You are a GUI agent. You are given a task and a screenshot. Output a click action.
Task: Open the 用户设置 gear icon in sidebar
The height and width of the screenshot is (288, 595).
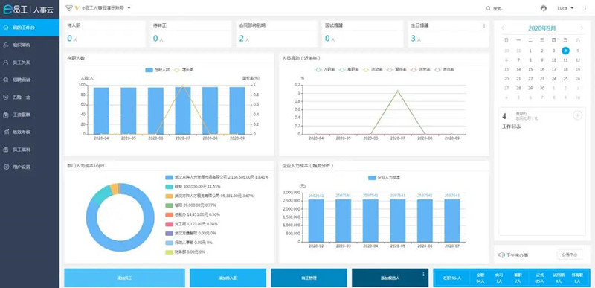tap(6, 167)
